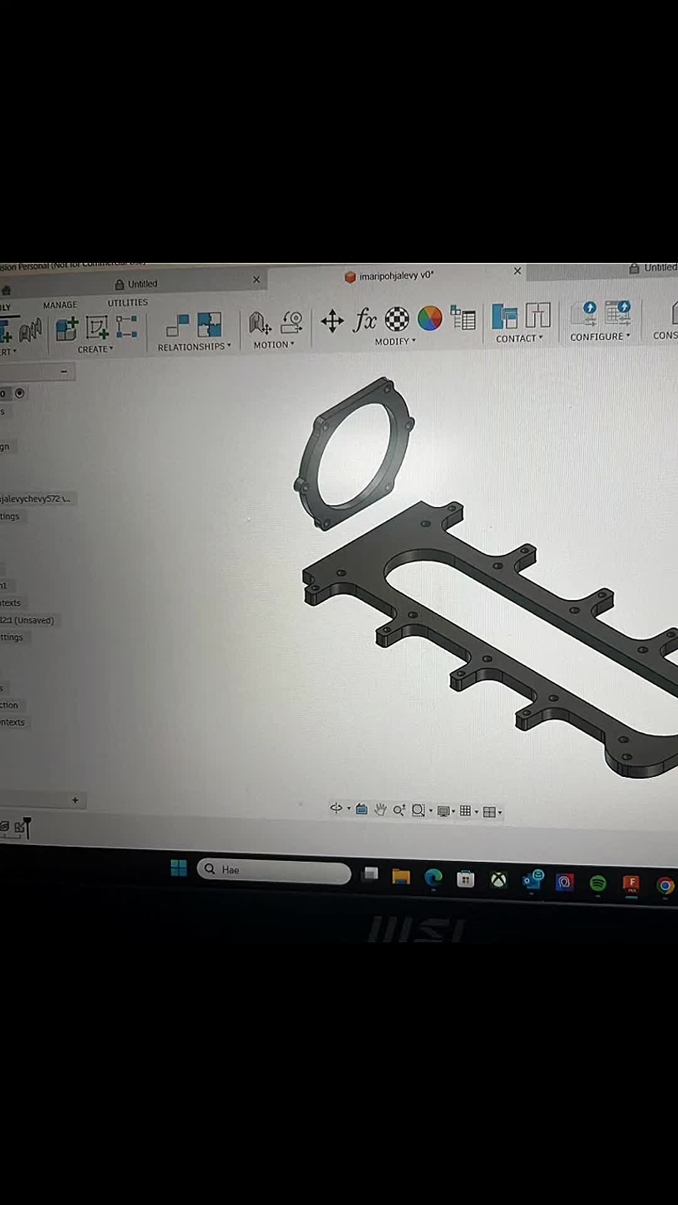
Task: Click the Look At camera icon
Action: [362, 809]
